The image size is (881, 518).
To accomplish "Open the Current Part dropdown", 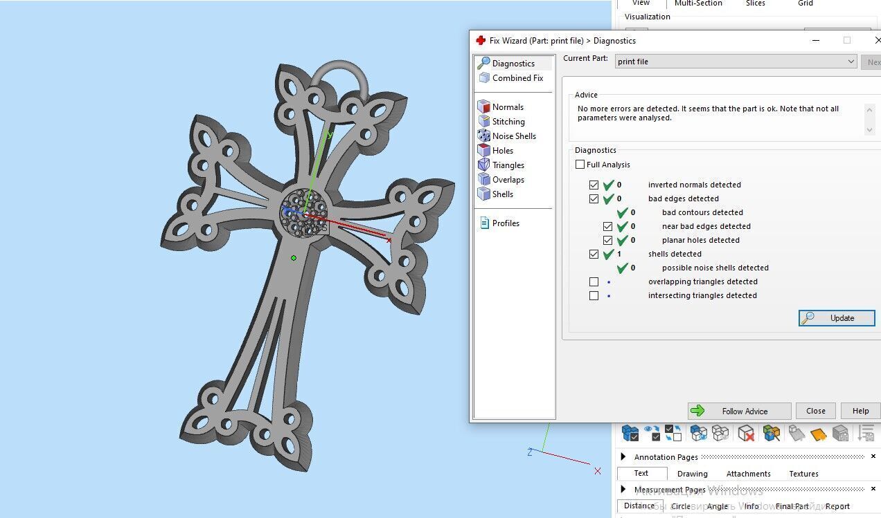I will pyautogui.click(x=736, y=62).
